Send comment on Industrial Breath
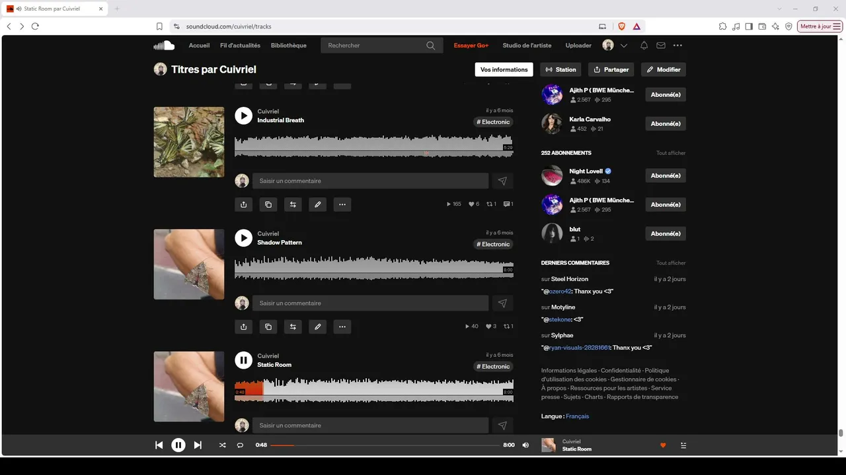 point(502,181)
